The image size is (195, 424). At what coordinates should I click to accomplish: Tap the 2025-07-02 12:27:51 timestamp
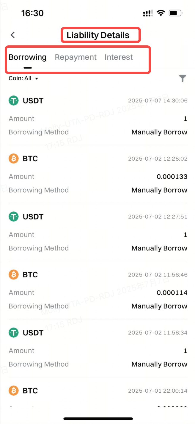[158, 217]
